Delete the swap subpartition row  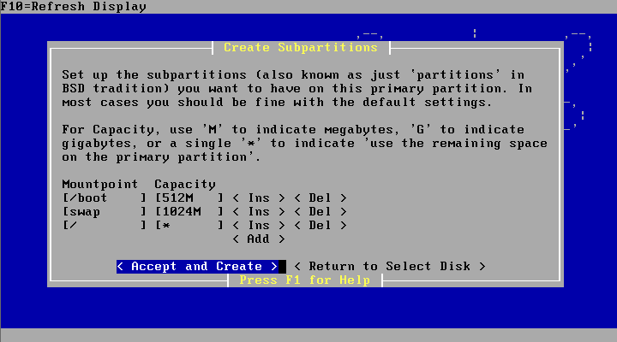point(320,211)
